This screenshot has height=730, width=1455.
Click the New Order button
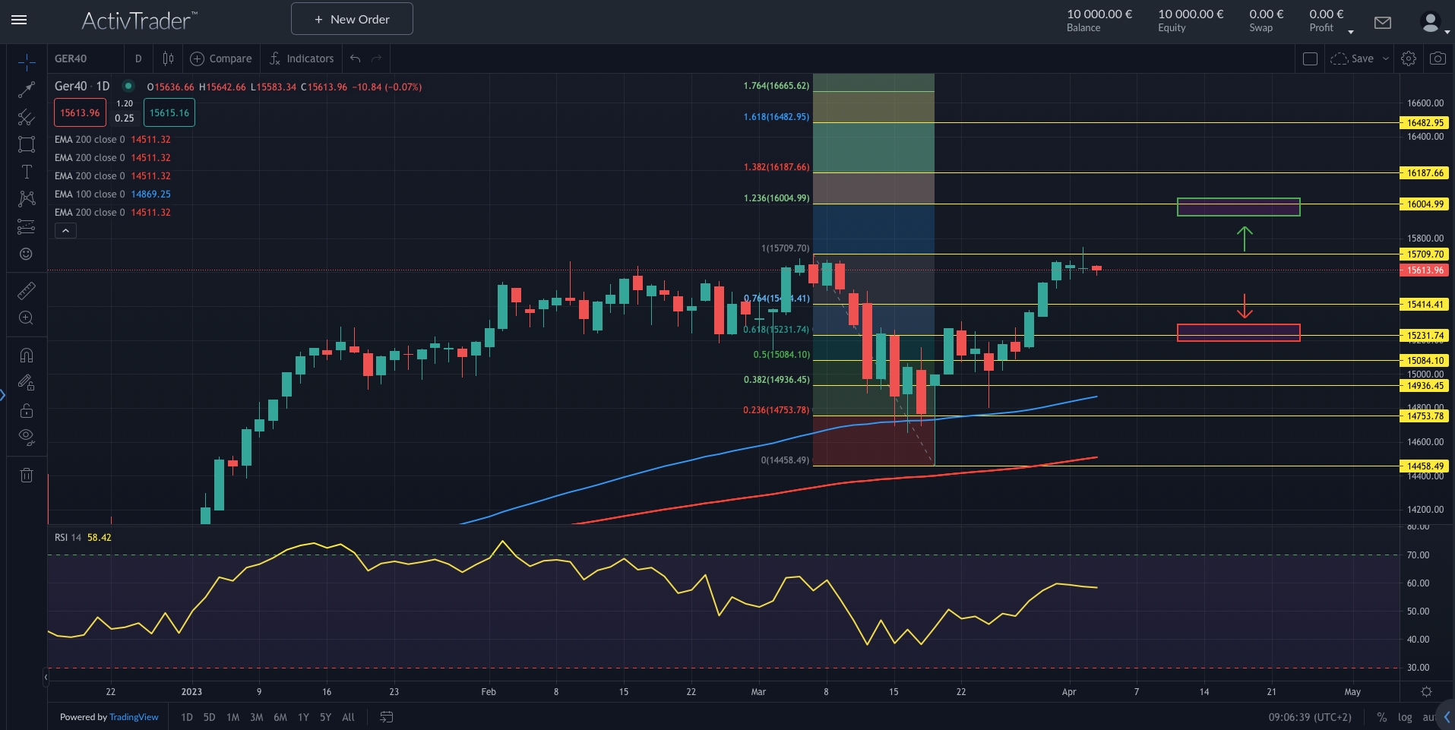(x=351, y=18)
